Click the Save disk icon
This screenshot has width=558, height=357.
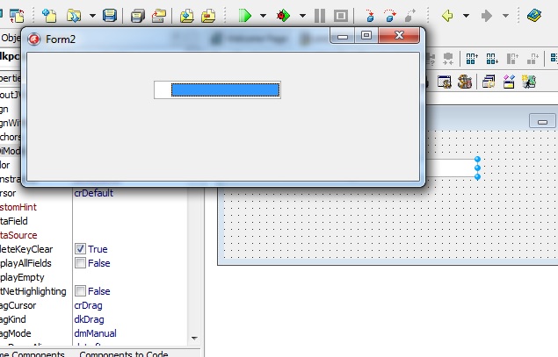110,16
